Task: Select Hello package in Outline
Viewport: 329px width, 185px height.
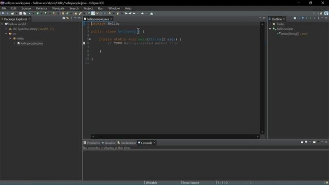Action: [x=279, y=24]
